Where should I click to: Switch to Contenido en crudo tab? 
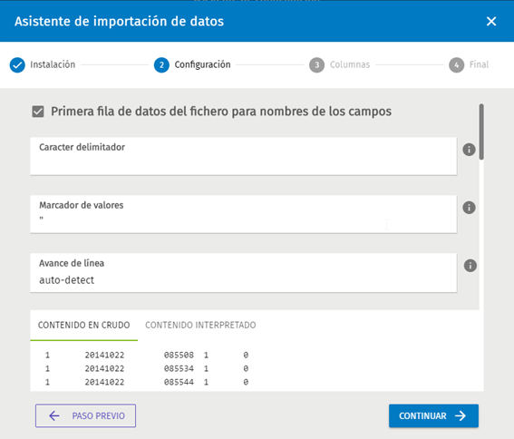pyautogui.click(x=84, y=325)
